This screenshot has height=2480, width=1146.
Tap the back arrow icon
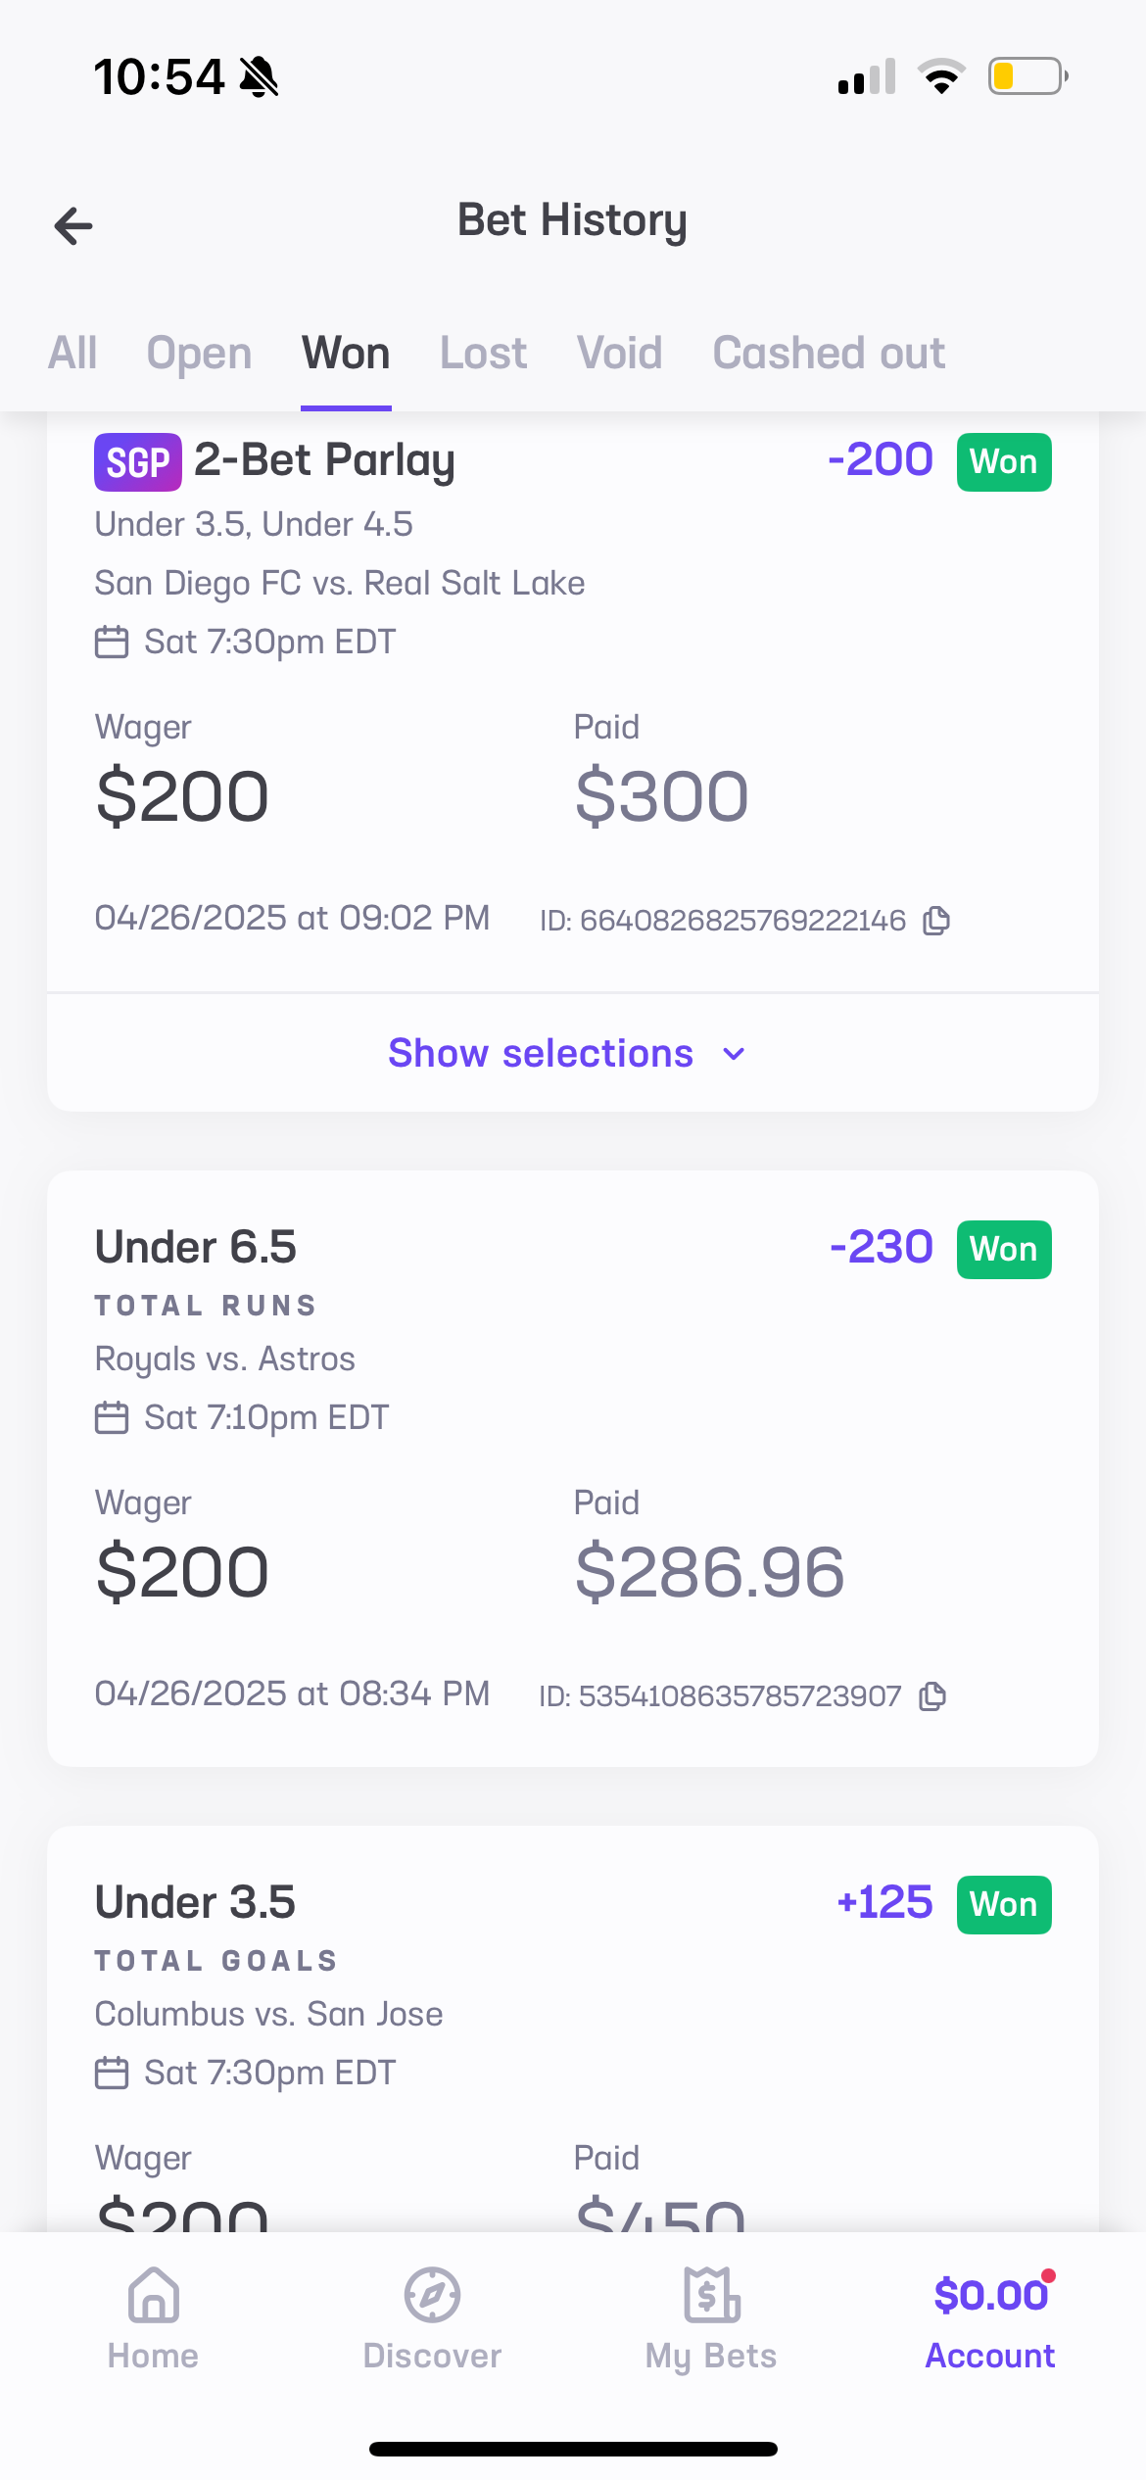click(73, 225)
